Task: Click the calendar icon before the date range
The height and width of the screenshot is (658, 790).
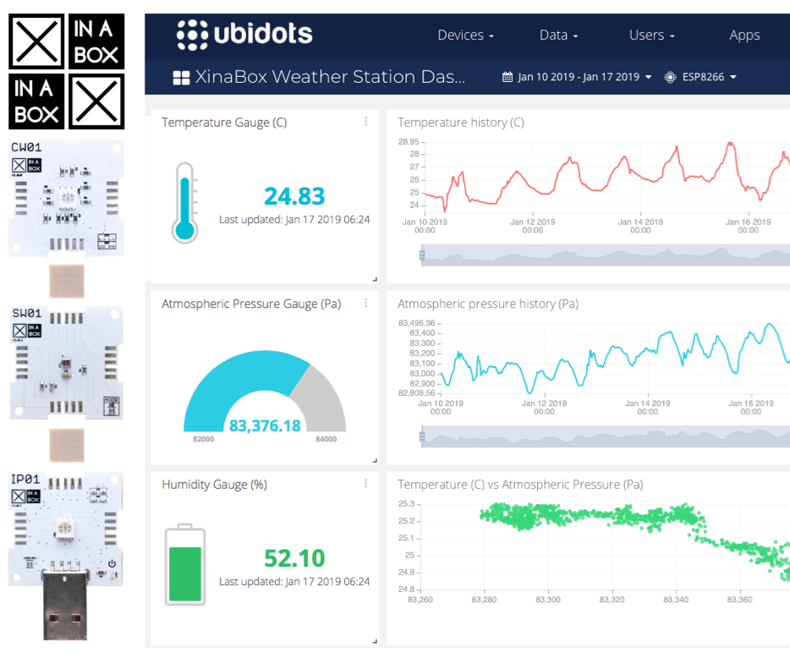Action: pyautogui.click(x=507, y=77)
